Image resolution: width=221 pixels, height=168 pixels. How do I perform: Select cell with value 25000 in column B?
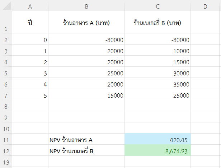pyautogui.click(x=86, y=72)
